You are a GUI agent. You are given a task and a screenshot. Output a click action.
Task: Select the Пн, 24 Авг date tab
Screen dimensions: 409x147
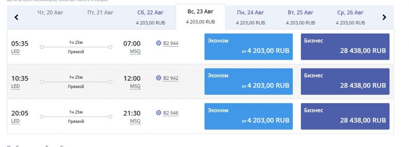pyautogui.click(x=250, y=17)
